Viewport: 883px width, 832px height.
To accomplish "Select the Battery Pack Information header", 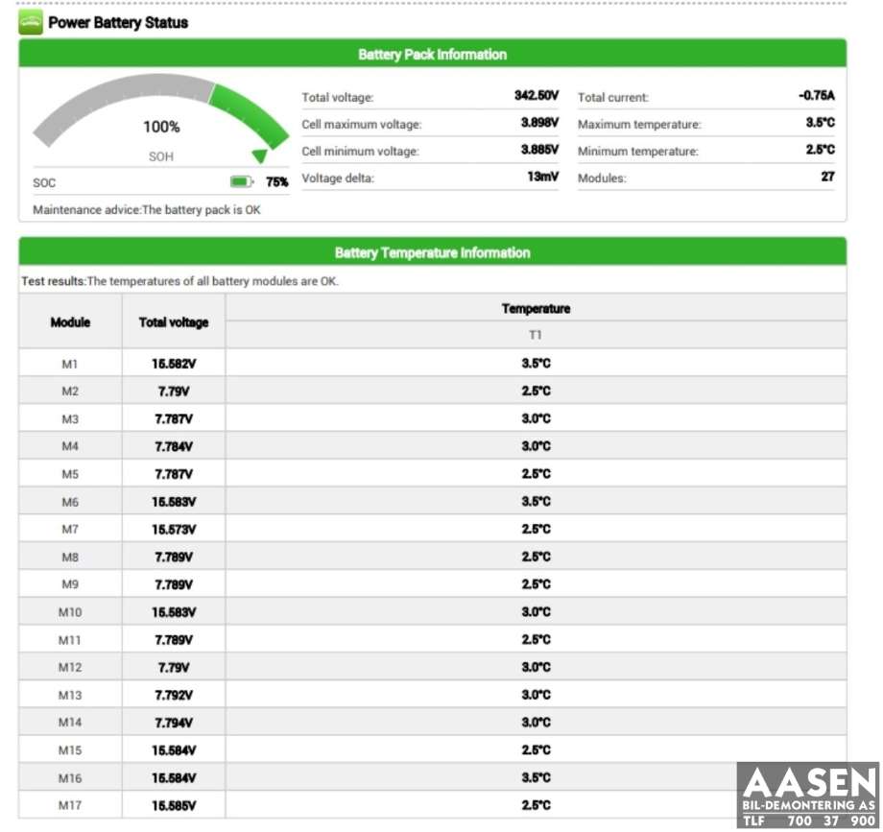I will click(x=433, y=54).
